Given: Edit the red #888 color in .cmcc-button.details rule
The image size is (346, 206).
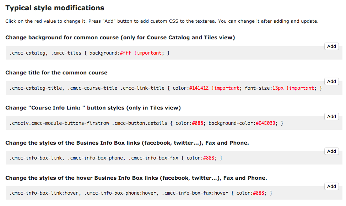Looking at the screenshot, I should 198,123.
